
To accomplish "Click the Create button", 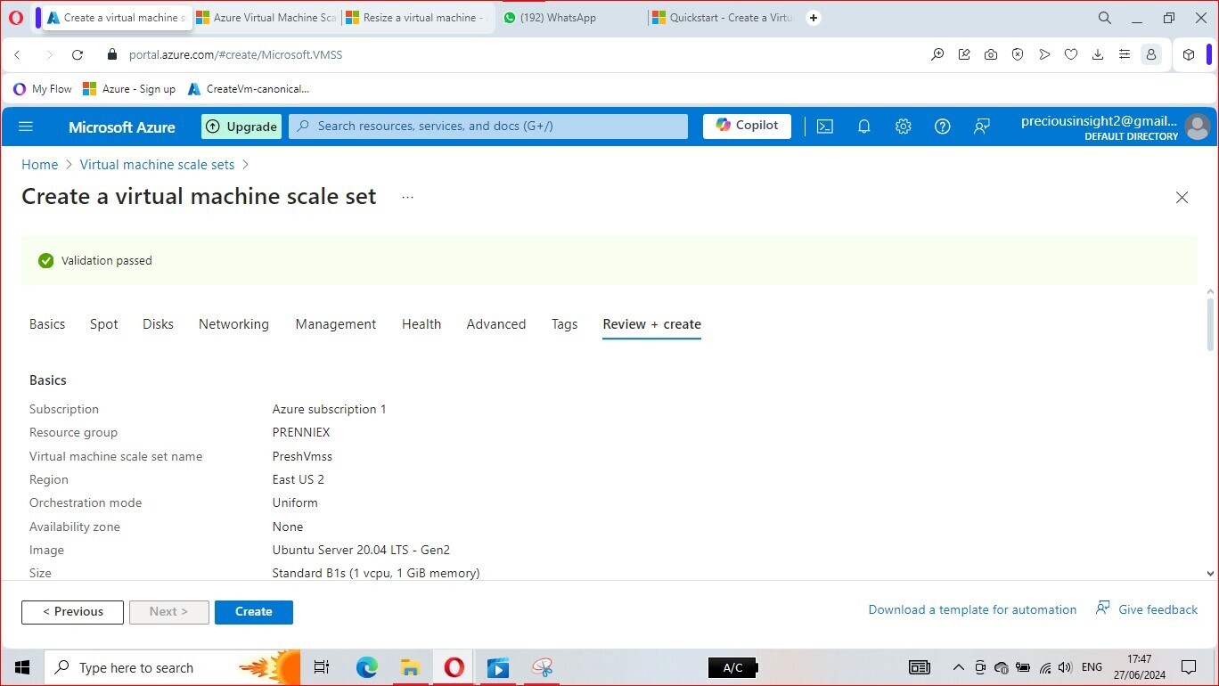I will [x=254, y=612].
